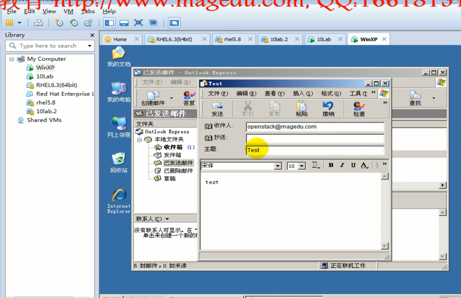Select 已删除邮件 (Deleted Items) folder

[178, 171]
